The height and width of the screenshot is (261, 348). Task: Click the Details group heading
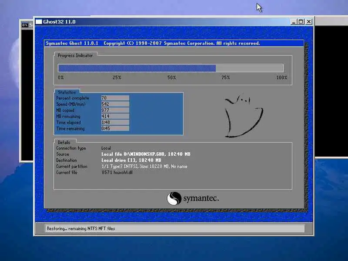pyautogui.click(x=64, y=142)
